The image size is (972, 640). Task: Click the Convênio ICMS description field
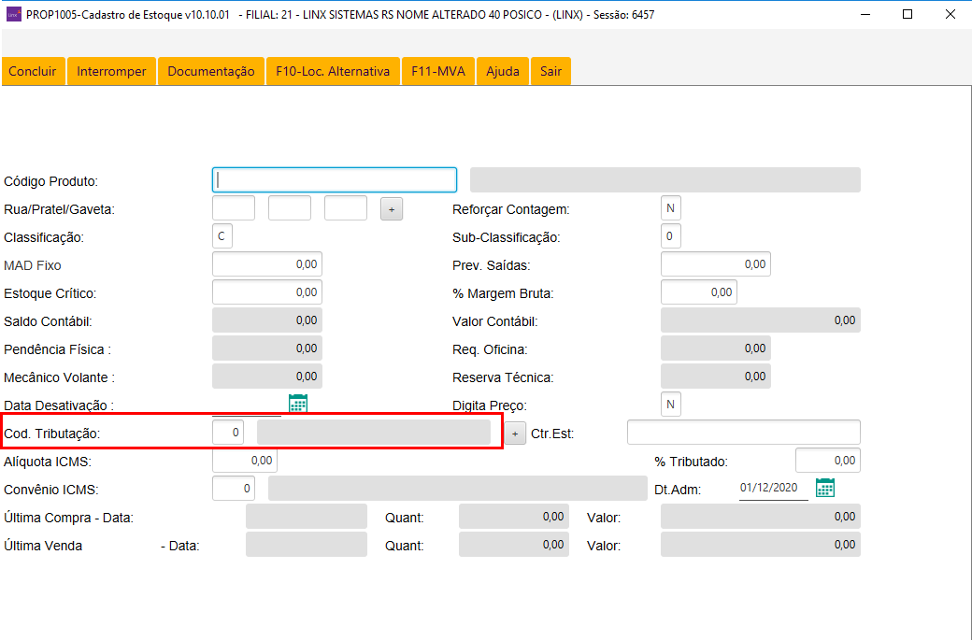(458, 489)
